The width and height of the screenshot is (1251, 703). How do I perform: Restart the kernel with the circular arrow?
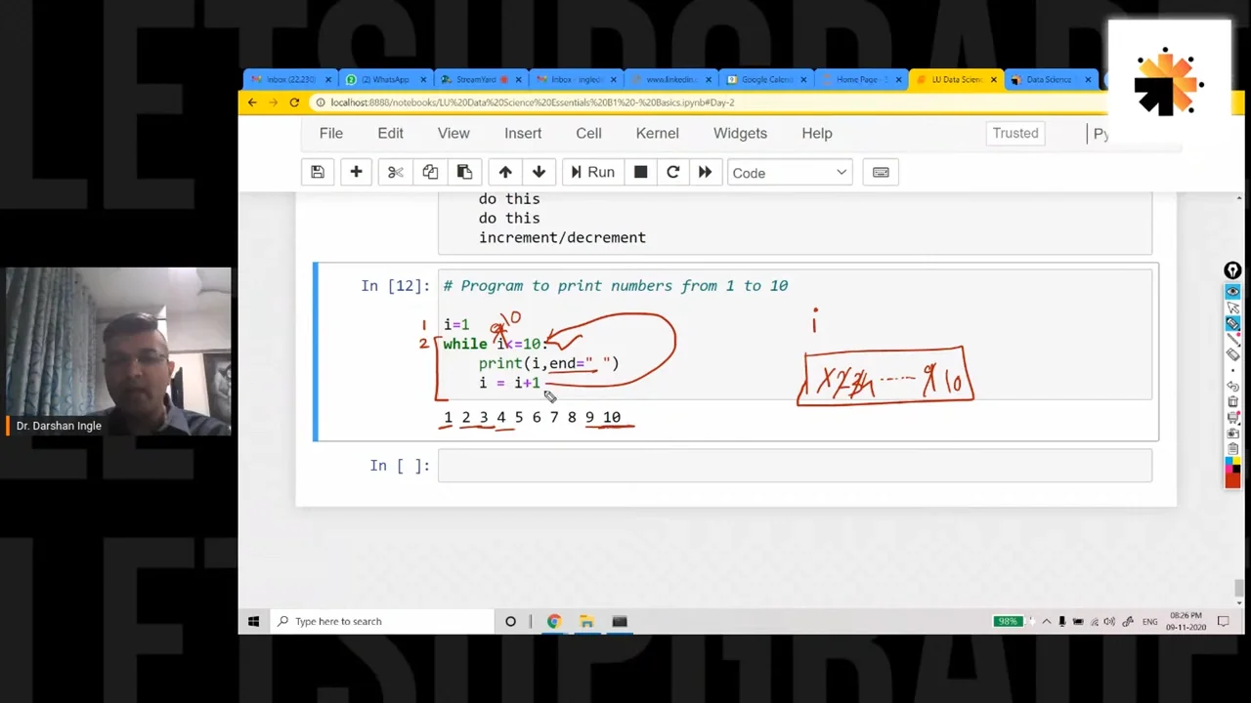pyautogui.click(x=672, y=173)
